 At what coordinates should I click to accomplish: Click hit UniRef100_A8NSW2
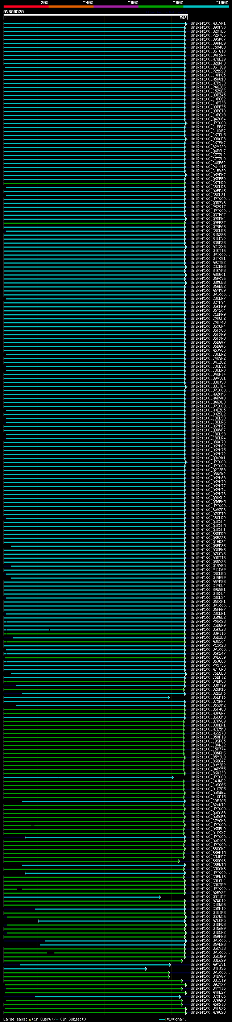point(208,474)
